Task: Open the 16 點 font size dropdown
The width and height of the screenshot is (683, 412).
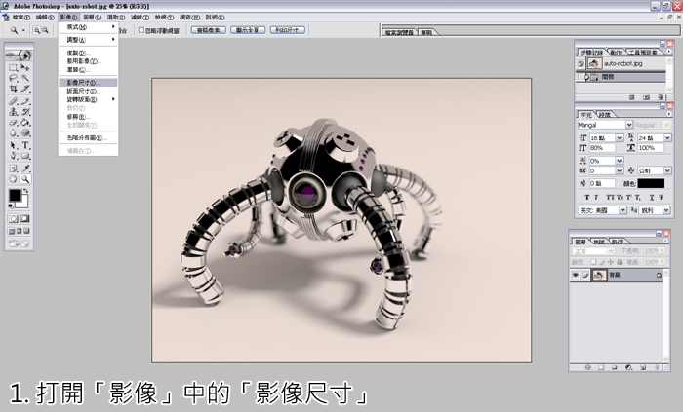Action: (619, 137)
